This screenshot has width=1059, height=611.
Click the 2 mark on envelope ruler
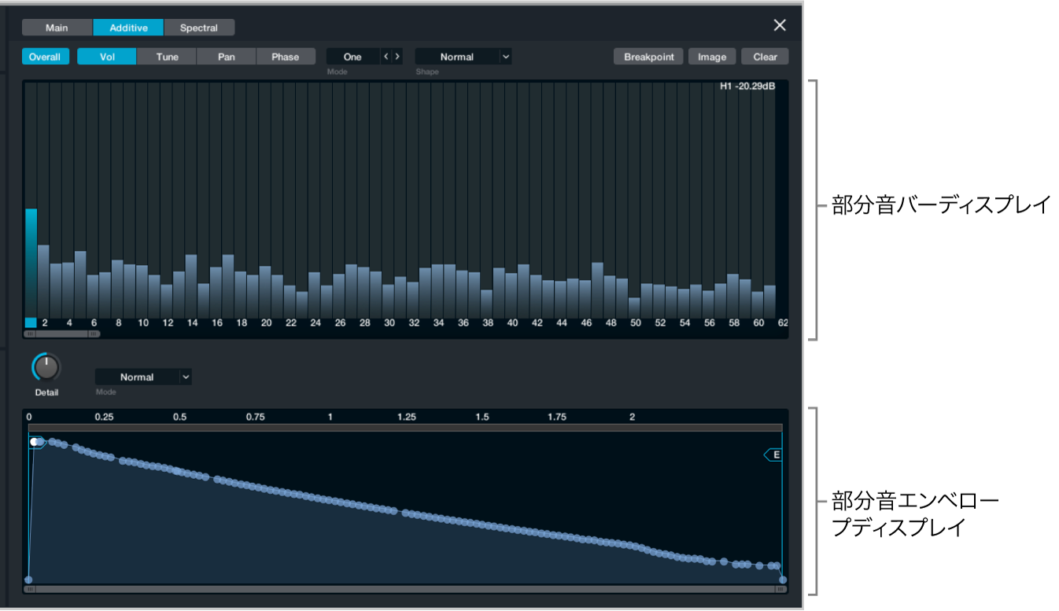(632, 417)
